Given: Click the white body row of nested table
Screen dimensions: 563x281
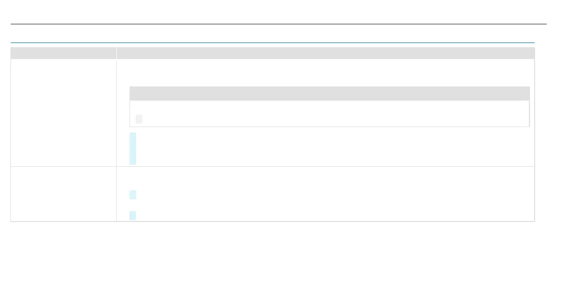Looking at the screenshot, I should click(x=329, y=113).
